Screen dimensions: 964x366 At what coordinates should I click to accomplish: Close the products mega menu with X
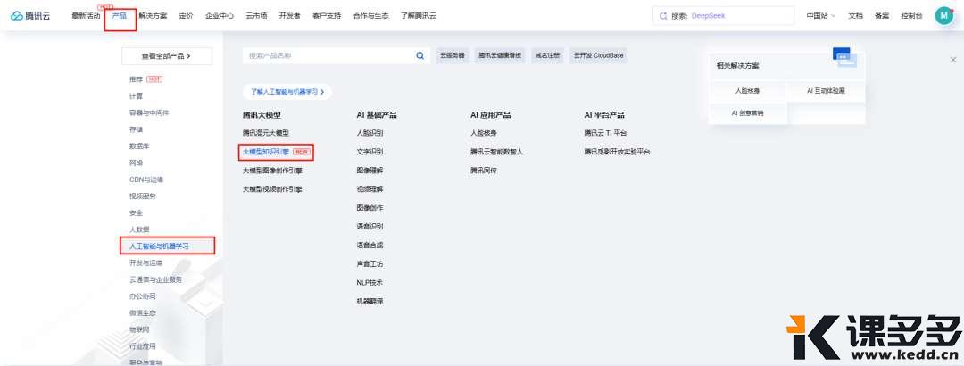click(953, 60)
